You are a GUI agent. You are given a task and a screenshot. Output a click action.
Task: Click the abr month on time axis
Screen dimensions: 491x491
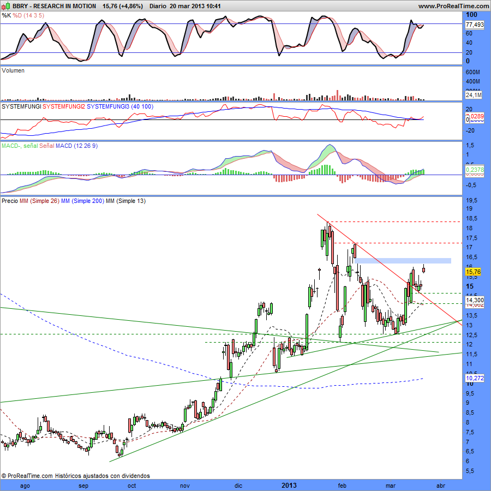[x=441, y=486]
